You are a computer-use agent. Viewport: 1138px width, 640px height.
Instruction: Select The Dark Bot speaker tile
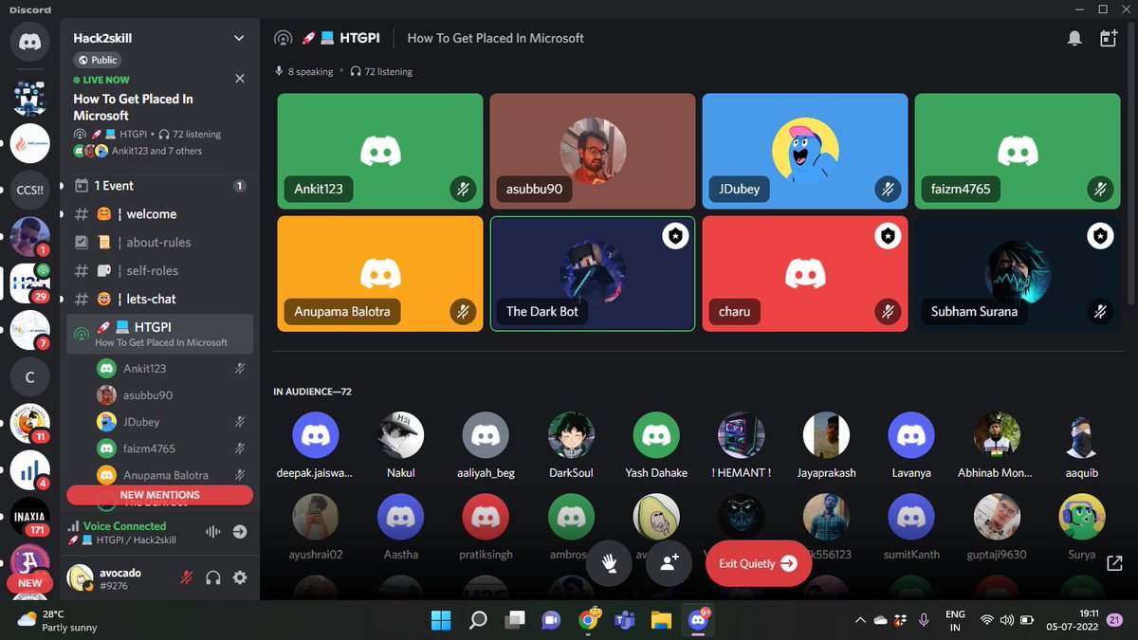pos(593,274)
